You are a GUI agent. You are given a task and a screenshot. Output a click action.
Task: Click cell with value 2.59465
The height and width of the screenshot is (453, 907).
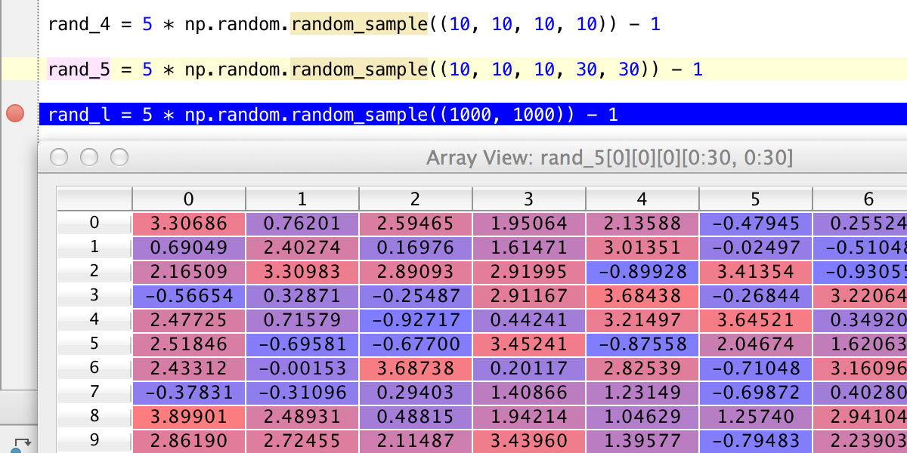[x=416, y=223]
